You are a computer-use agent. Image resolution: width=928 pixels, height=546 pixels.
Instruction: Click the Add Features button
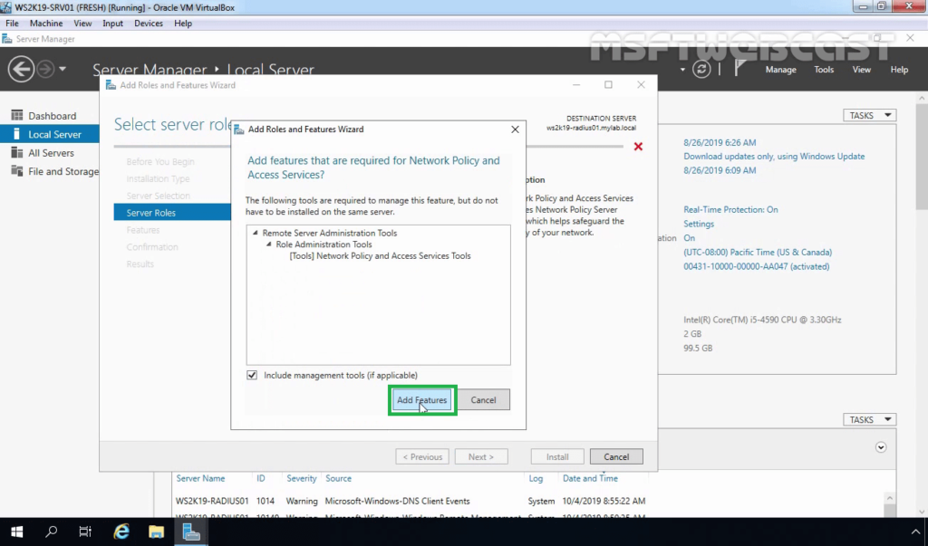(422, 400)
